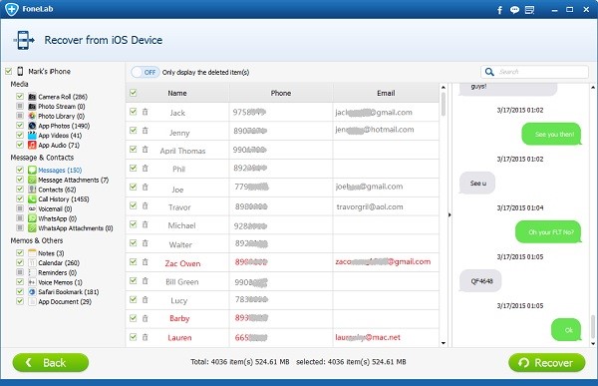The width and height of the screenshot is (598, 386).
Task: Uncheck the checkbox for Jenny's row
Action: (x=134, y=131)
